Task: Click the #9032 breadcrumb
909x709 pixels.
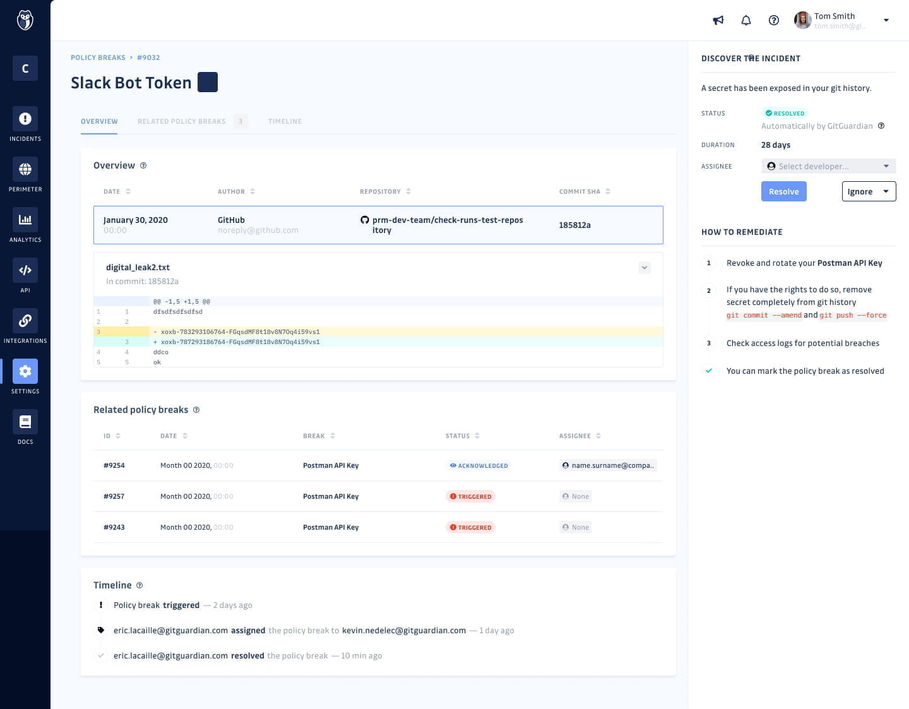Action: tap(148, 57)
